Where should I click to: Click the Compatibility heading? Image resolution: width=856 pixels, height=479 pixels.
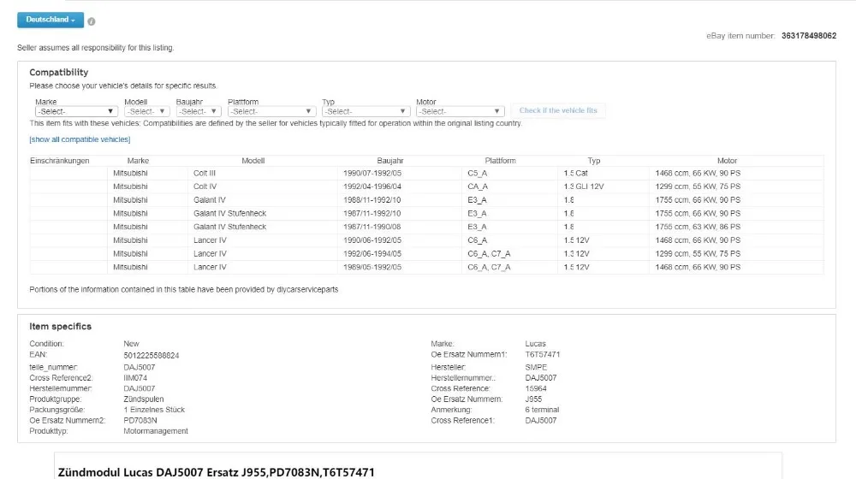(58, 72)
